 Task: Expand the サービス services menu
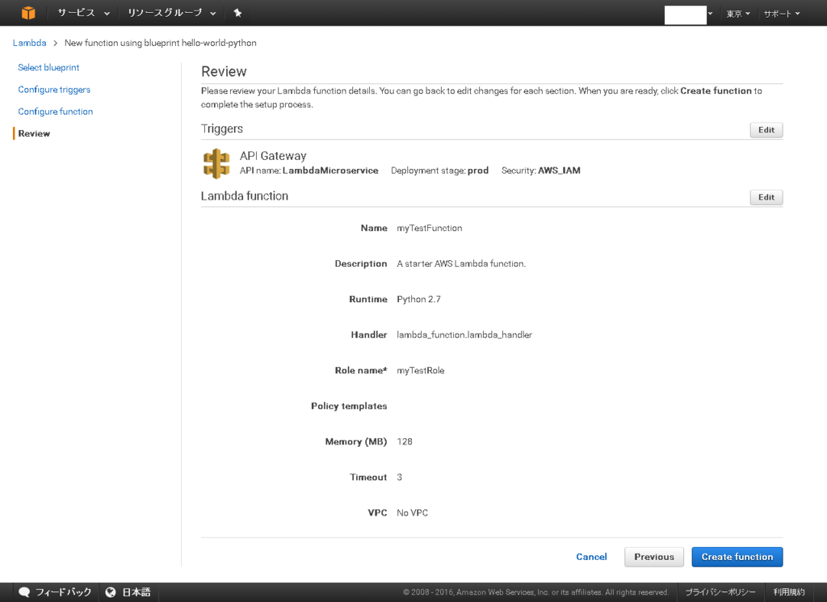84,13
